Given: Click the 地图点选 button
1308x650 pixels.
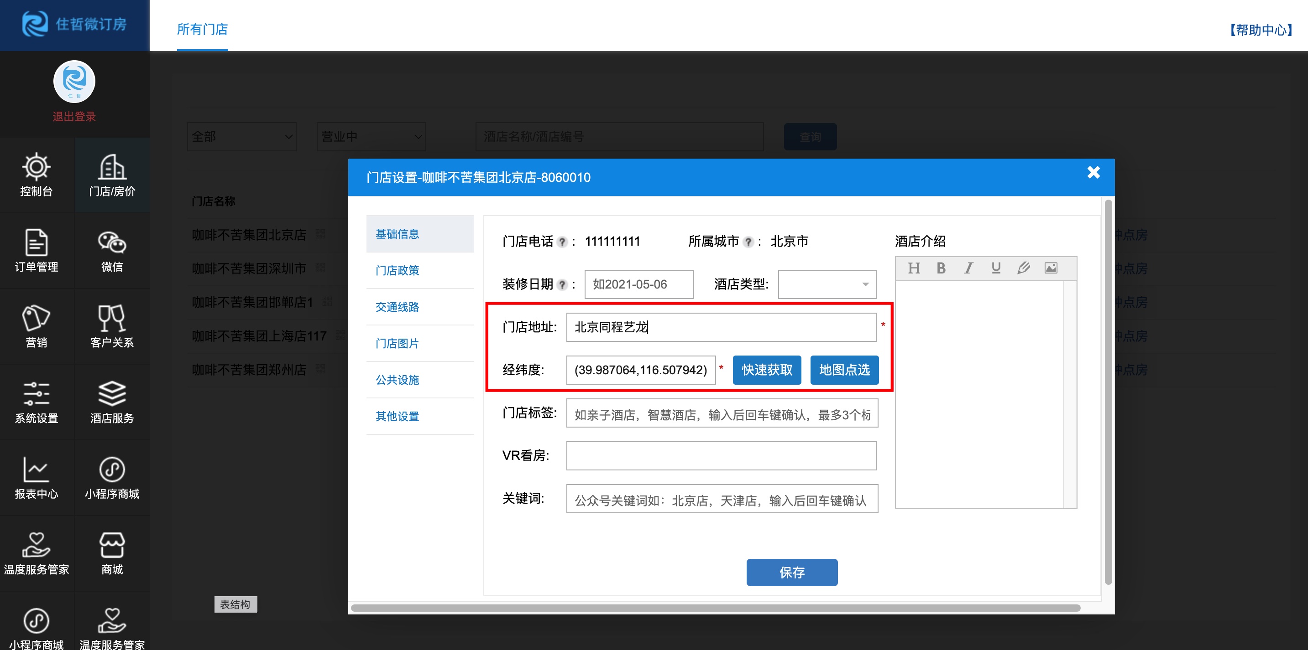Looking at the screenshot, I should pos(844,370).
